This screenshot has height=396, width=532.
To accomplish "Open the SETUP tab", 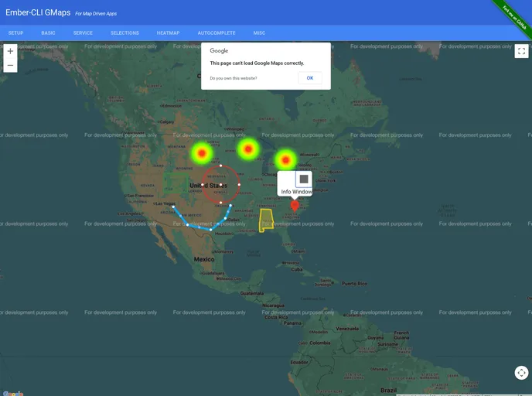I will (16, 33).
